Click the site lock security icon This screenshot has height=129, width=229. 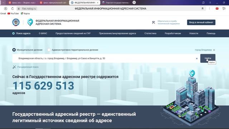coord(19,9)
